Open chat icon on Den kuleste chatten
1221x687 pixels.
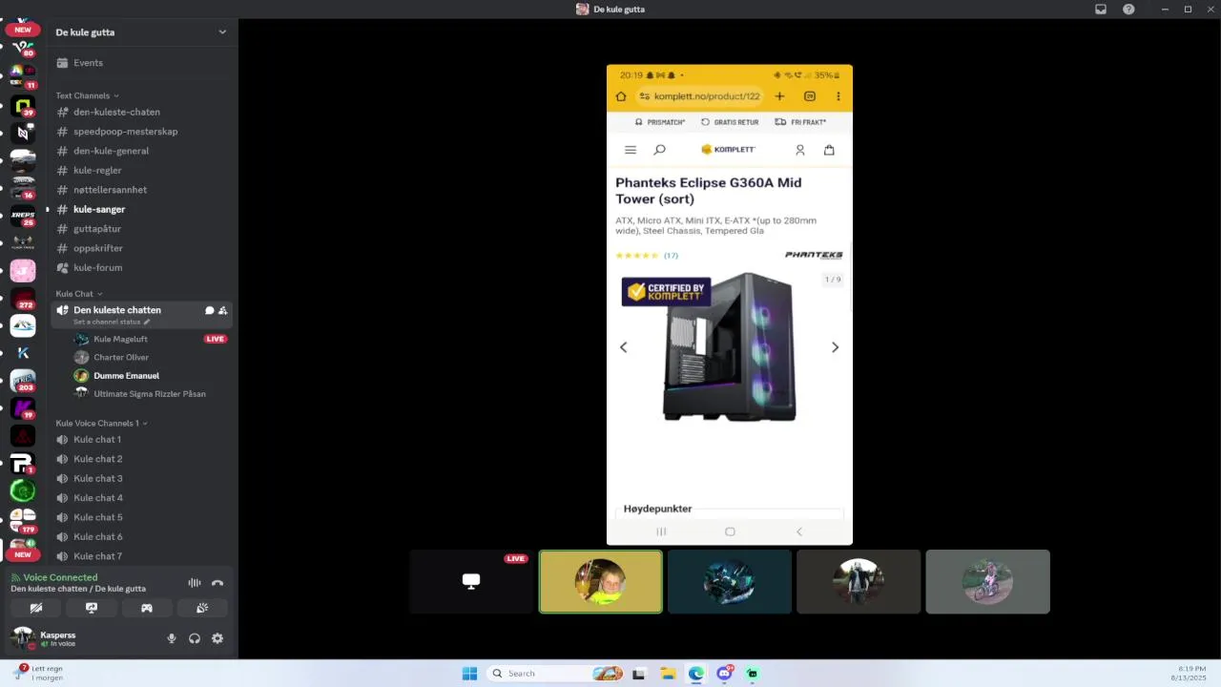(x=209, y=310)
